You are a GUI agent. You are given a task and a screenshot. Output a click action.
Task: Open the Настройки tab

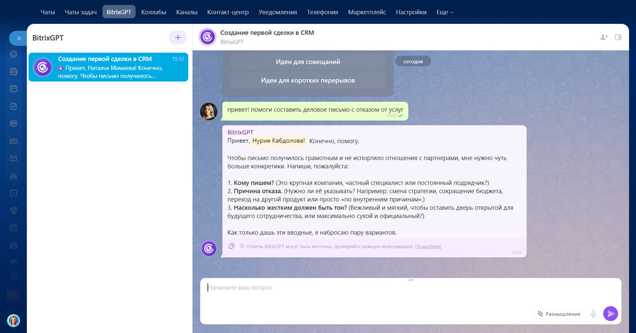(x=411, y=12)
